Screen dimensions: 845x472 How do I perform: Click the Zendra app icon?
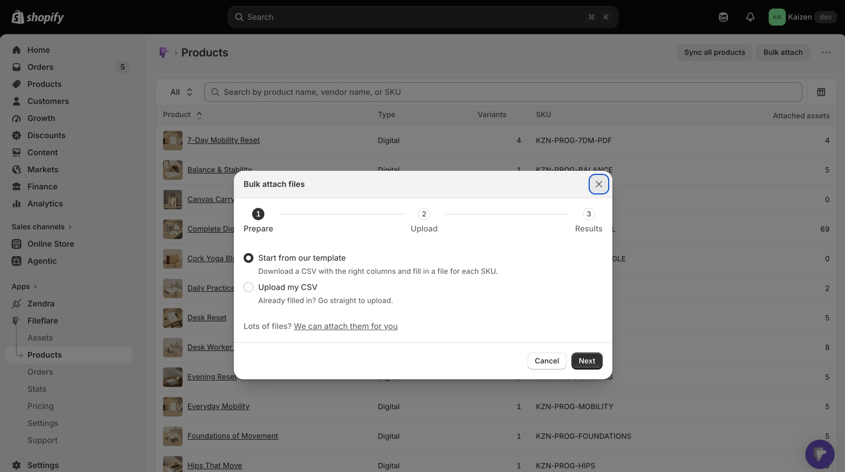click(x=17, y=304)
